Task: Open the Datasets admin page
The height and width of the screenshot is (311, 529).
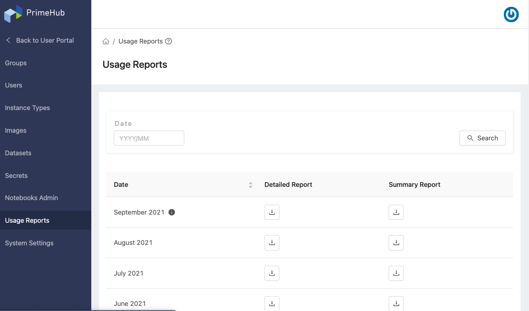Action: [18, 153]
